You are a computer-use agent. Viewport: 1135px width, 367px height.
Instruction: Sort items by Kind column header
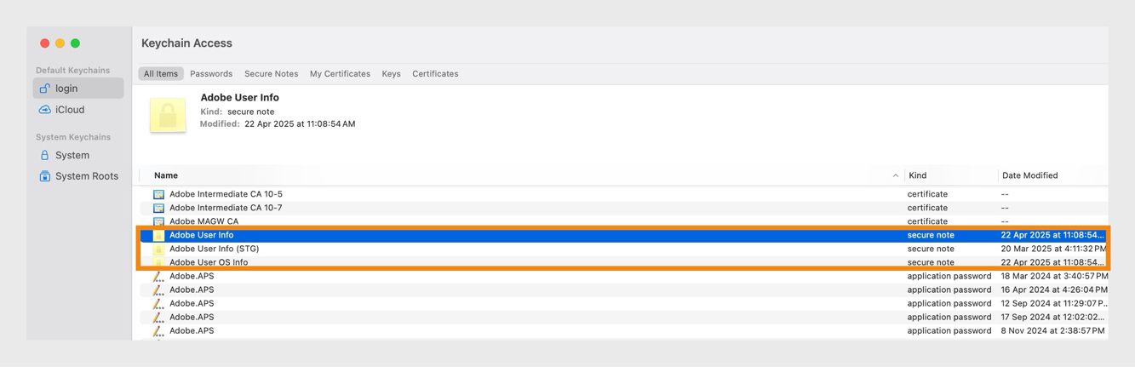(918, 175)
